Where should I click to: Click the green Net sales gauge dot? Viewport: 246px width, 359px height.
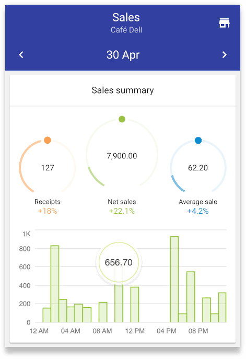click(x=122, y=119)
